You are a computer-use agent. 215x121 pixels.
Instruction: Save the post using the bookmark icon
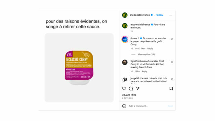[x=171, y=88]
